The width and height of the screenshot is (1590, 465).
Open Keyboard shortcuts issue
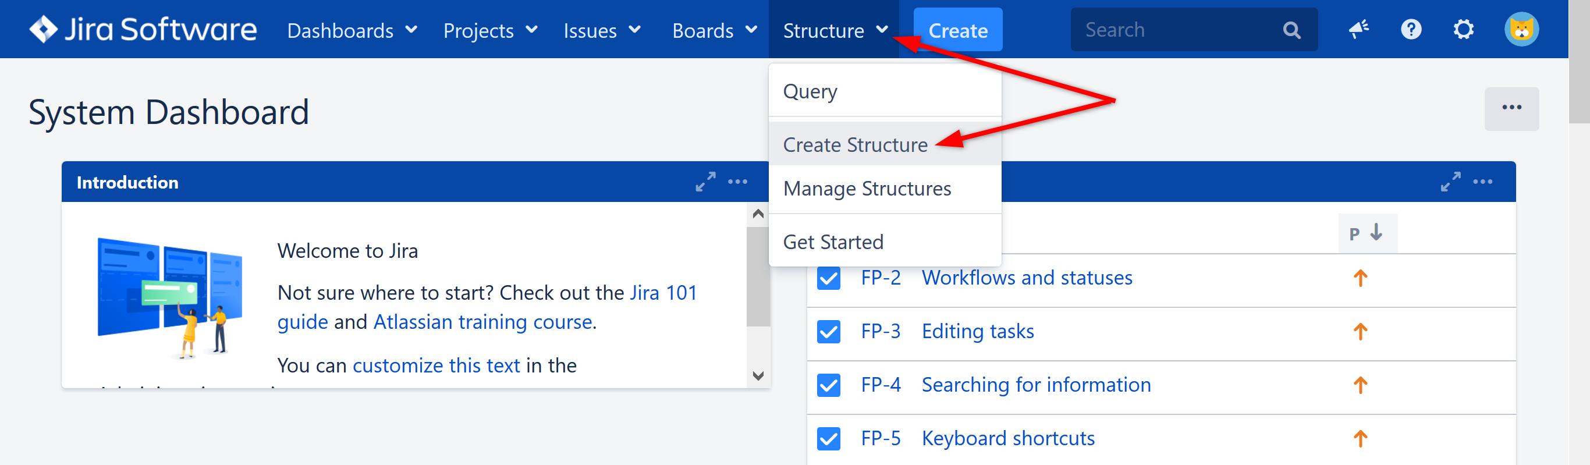click(x=1008, y=438)
